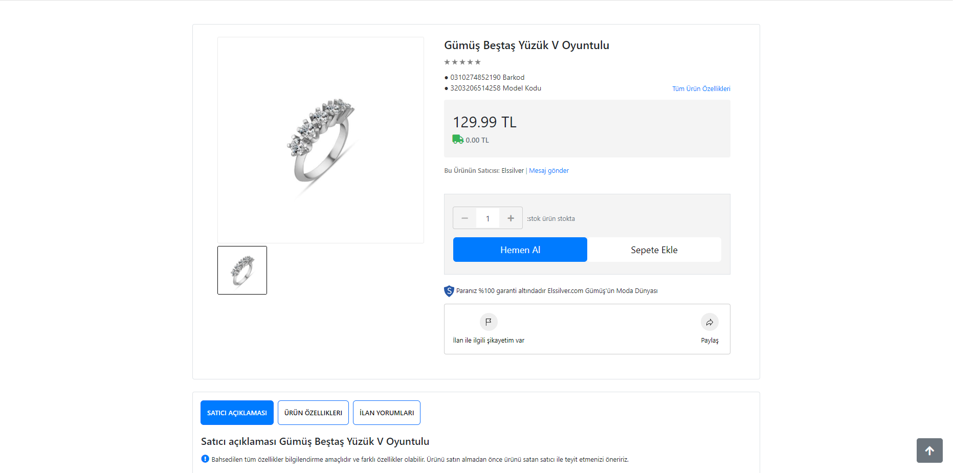Click the five-star rating row

point(462,62)
